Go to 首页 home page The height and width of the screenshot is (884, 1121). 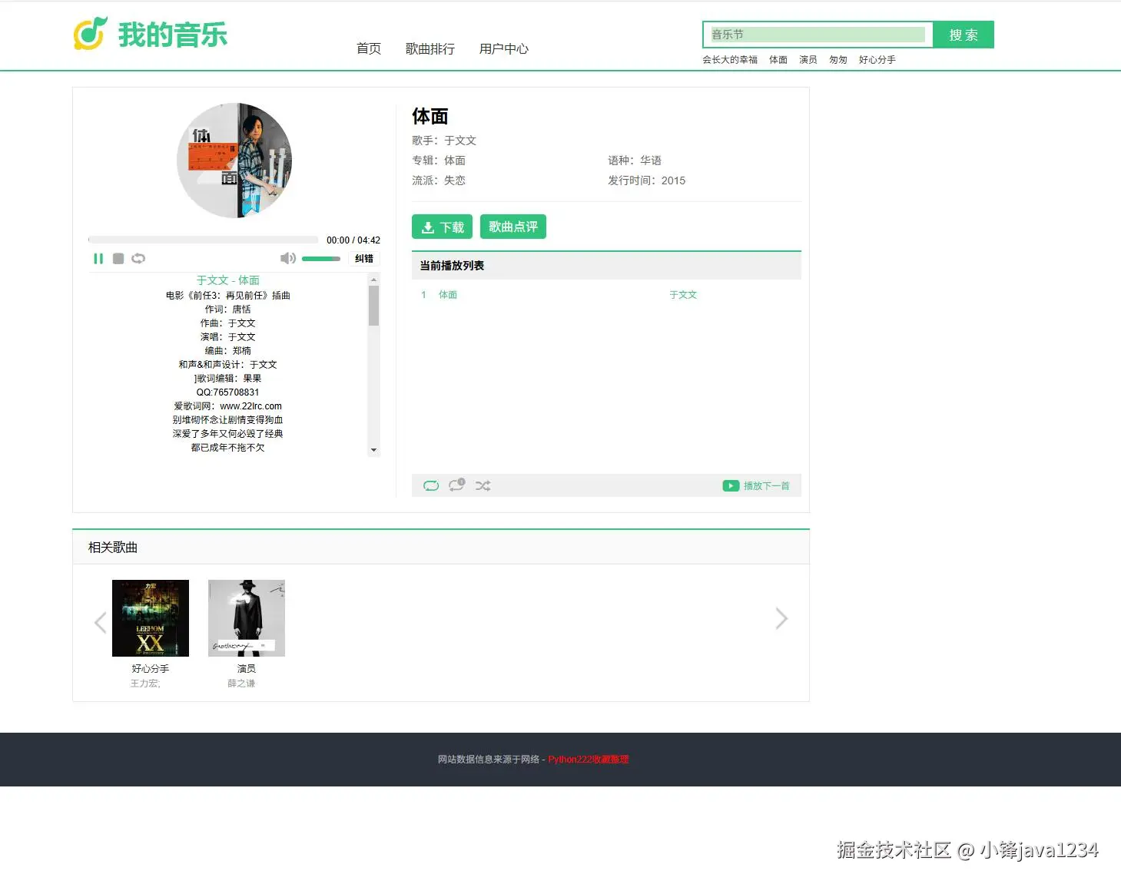pyautogui.click(x=369, y=48)
